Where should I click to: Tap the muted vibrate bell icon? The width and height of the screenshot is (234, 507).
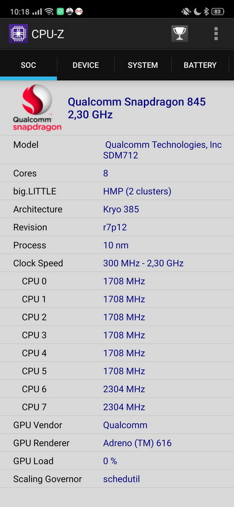coord(186,12)
